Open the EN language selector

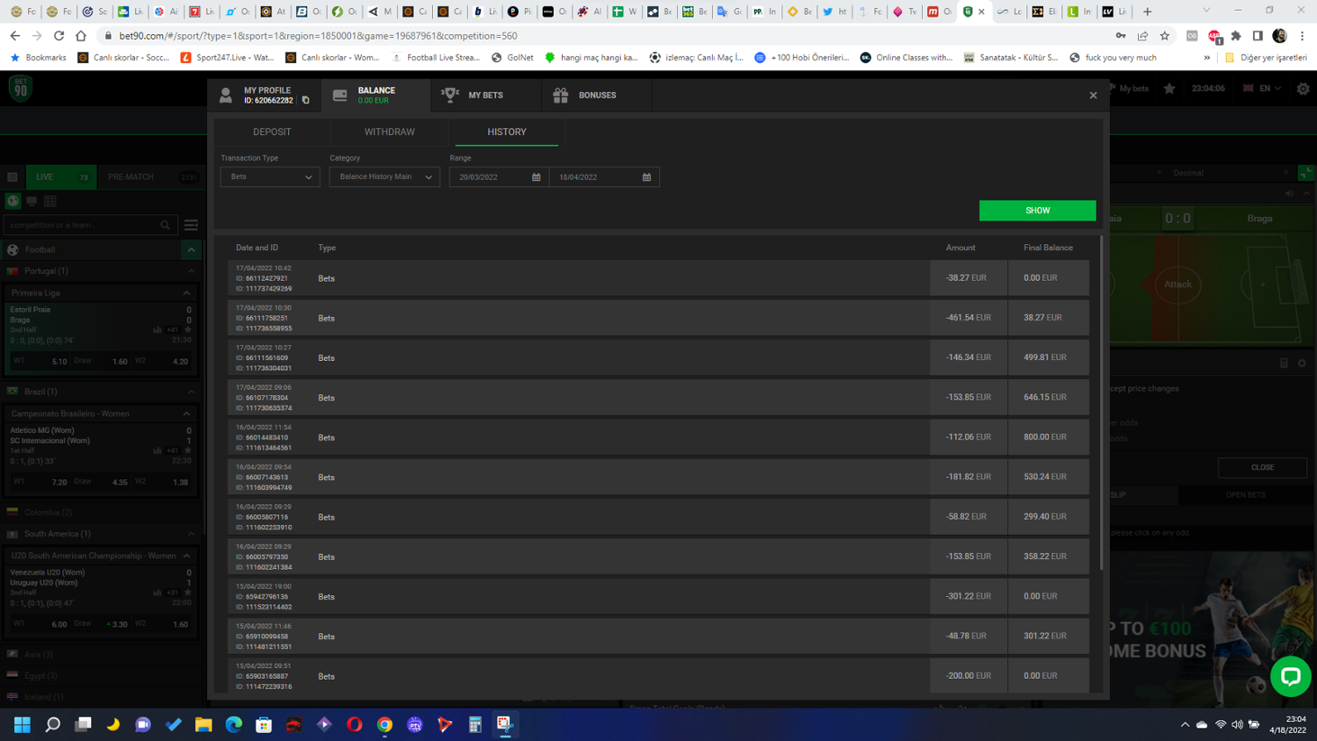pyautogui.click(x=1263, y=89)
